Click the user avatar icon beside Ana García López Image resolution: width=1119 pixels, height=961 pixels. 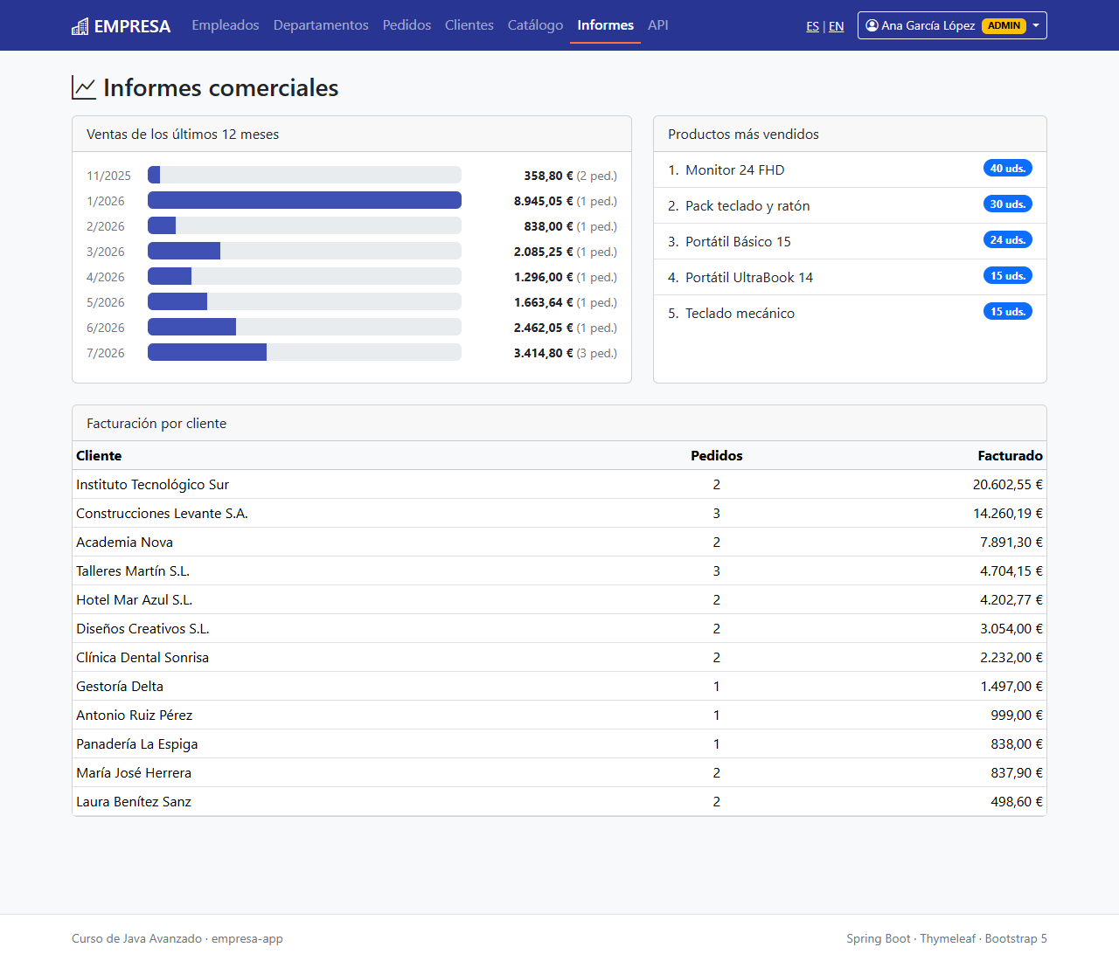pos(872,25)
